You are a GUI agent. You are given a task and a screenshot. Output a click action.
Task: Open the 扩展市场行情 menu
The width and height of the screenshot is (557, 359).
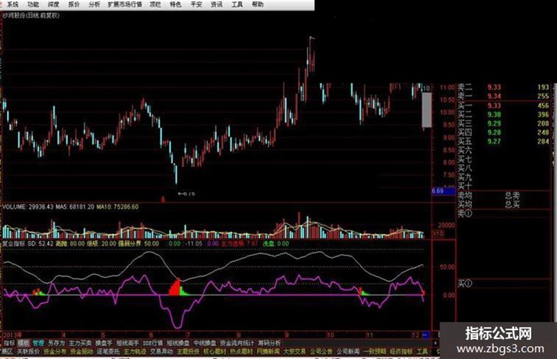tap(125, 5)
